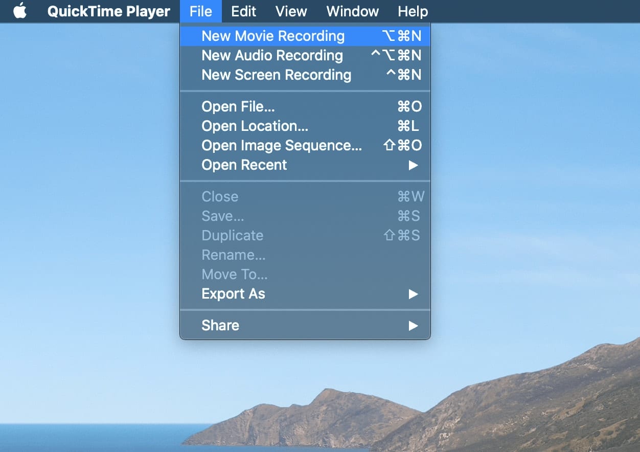Expand the Export As submenu
Image resolution: width=640 pixels, height=452 pixels.
coord(233,293)
